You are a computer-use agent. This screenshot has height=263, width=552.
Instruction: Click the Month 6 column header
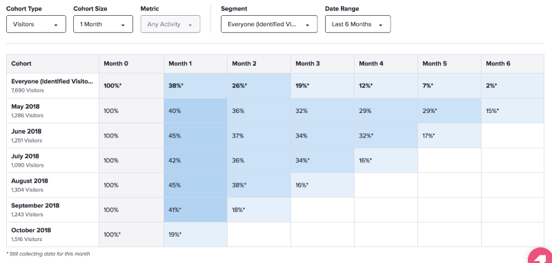click(513, 64)
